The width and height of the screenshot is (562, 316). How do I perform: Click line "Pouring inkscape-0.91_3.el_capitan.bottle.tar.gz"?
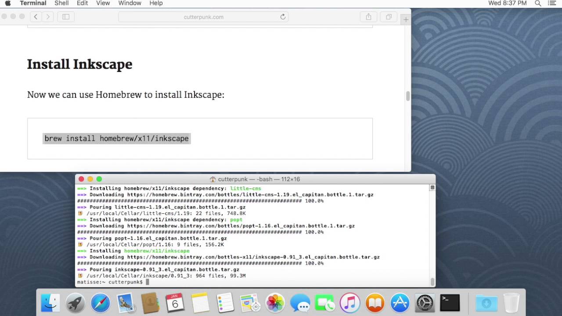tap(165, 269)
